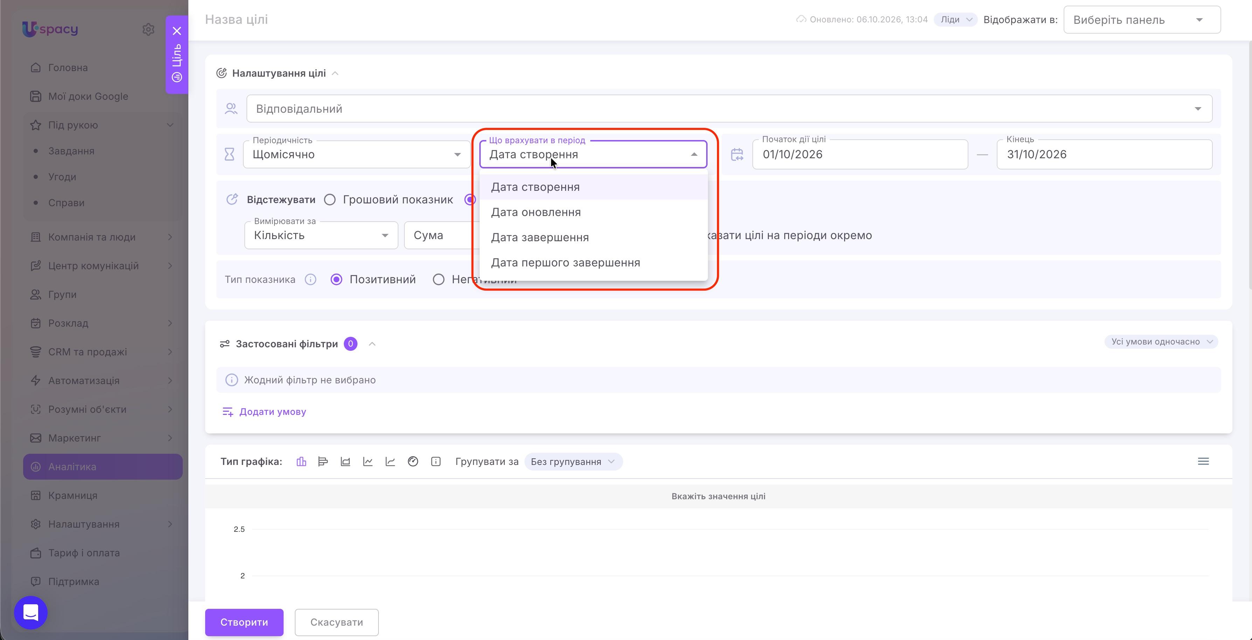Select the Позитивний radio button

point(336,279)
